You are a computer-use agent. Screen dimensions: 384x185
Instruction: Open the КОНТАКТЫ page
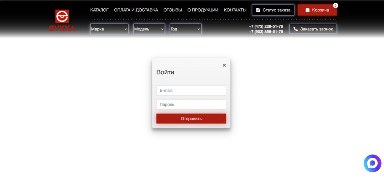point(235,10)
